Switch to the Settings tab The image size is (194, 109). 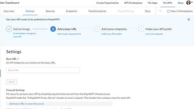30,11
